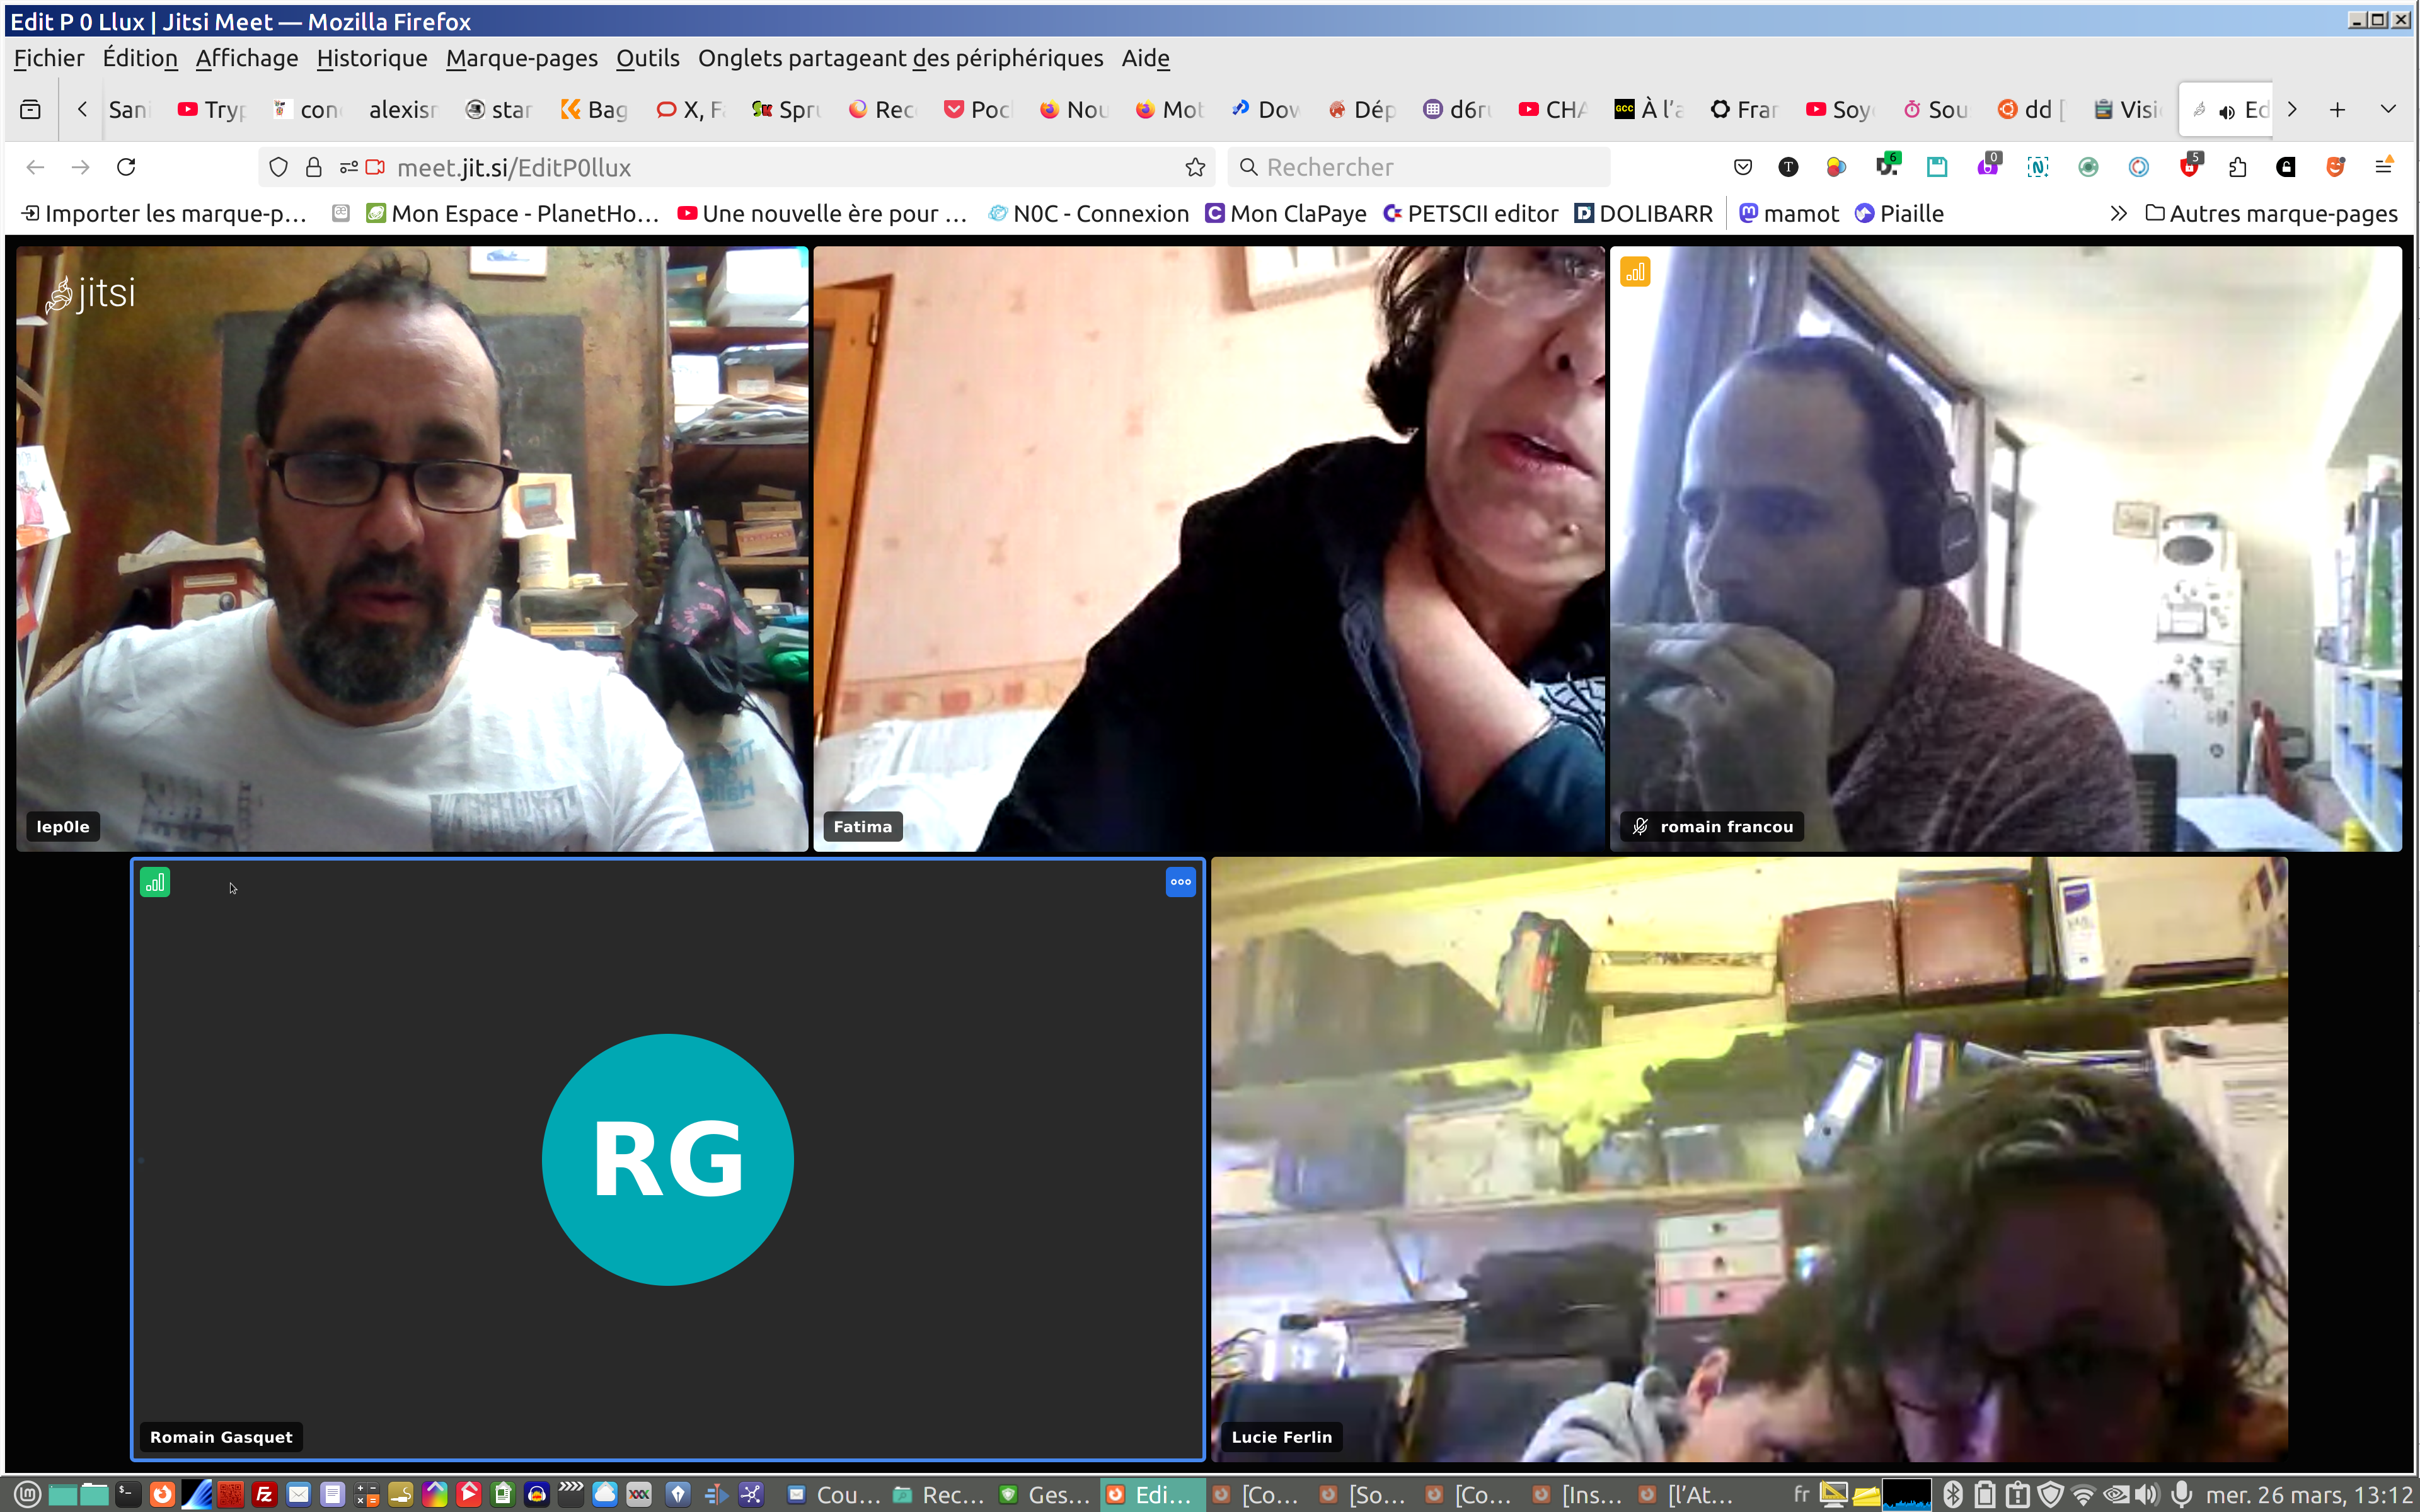This screenshot has width=2420, height=1512.
Task: Click the three-dots menu on Romain Gasquet tile
Action: click(x=1180, y=882)
